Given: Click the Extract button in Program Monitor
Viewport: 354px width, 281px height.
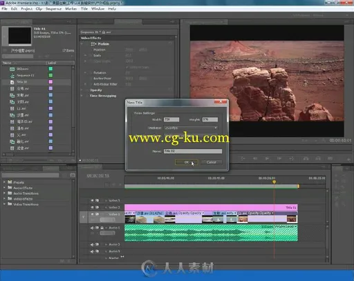Looking at the screenshot, I should 318,159.
